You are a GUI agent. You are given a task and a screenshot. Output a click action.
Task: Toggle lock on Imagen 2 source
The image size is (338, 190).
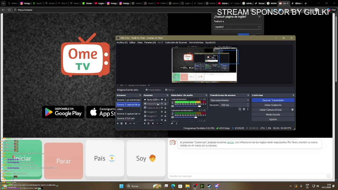pos(165,116)
